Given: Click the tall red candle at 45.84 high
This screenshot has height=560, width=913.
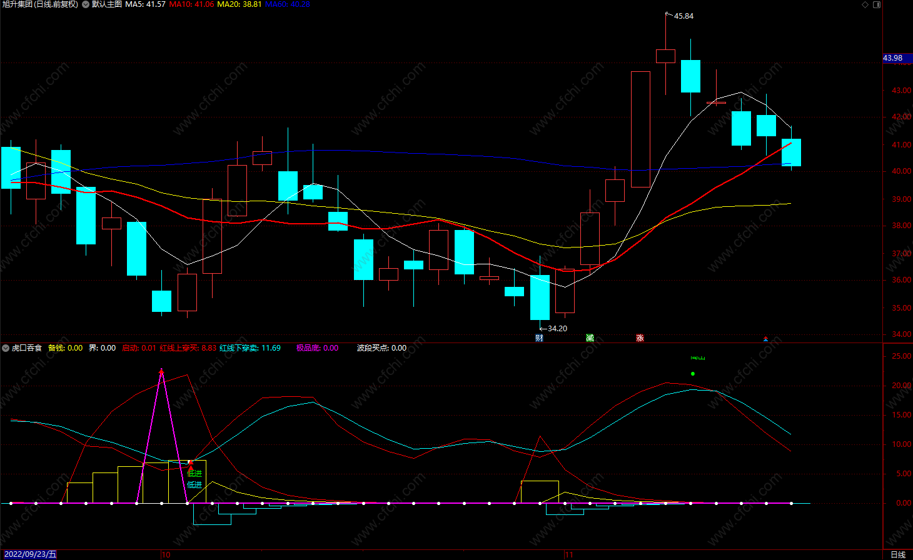Looking at the screenshot, I should tap(665, 56).
